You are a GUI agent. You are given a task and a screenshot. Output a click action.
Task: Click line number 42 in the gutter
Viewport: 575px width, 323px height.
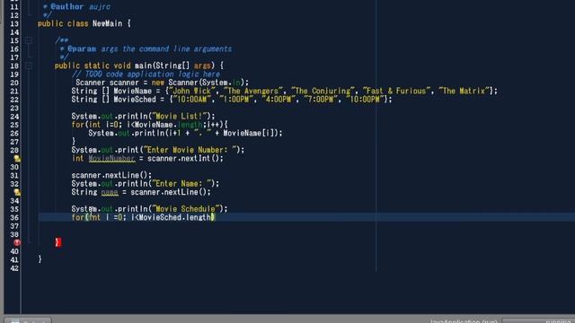[14, 268]
